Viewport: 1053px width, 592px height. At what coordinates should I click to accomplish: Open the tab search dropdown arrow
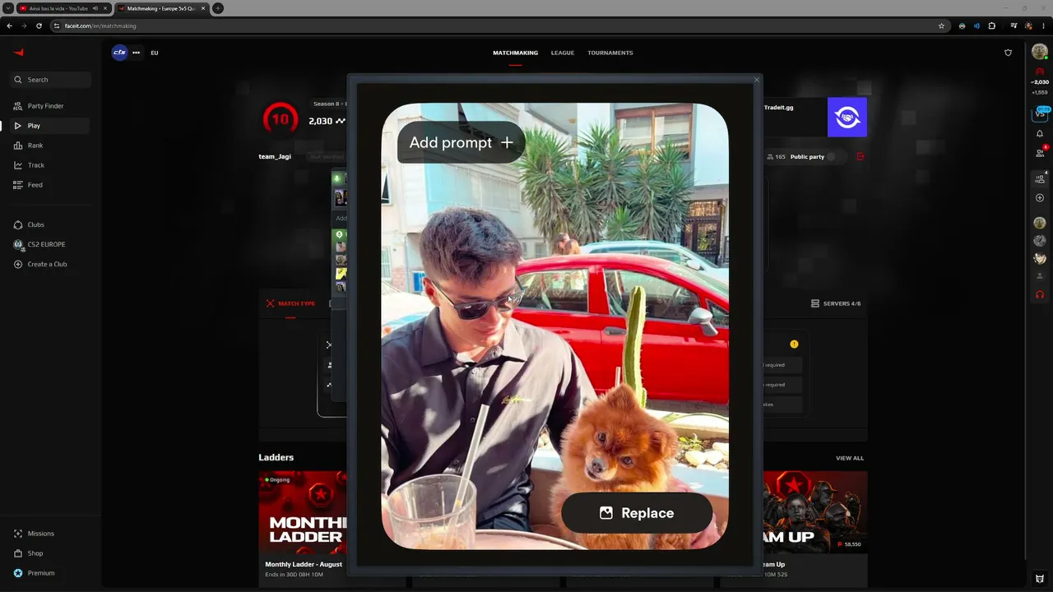click(7, 8)
